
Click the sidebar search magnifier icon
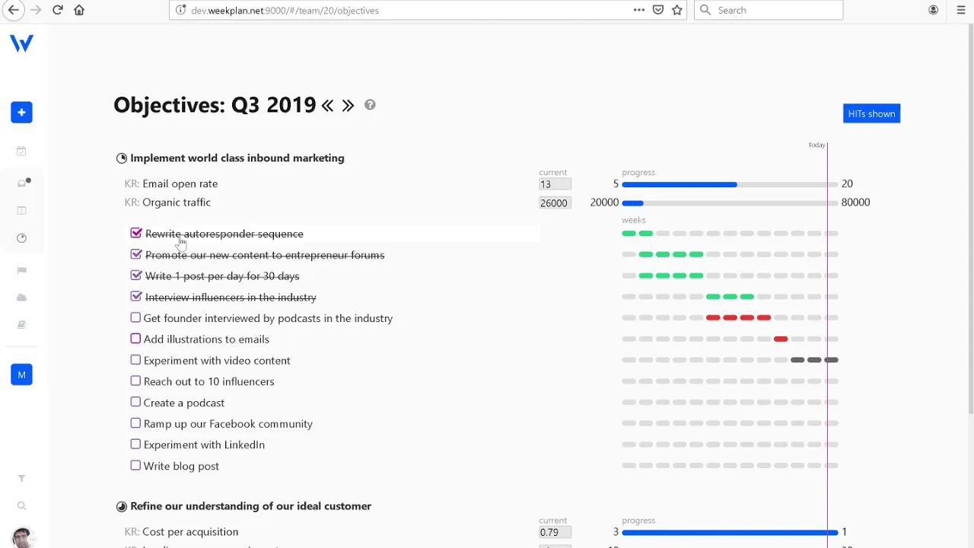[21, 506]
